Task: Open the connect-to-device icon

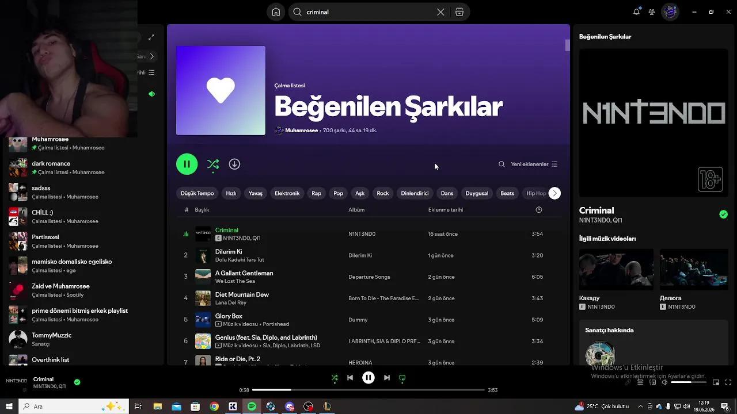Action: coord(652,382)
